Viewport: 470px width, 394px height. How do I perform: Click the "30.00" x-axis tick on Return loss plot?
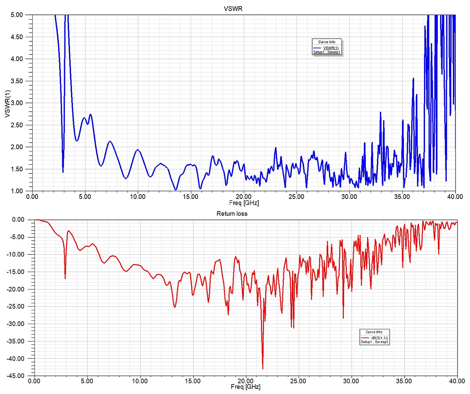(x=351, y=381)
